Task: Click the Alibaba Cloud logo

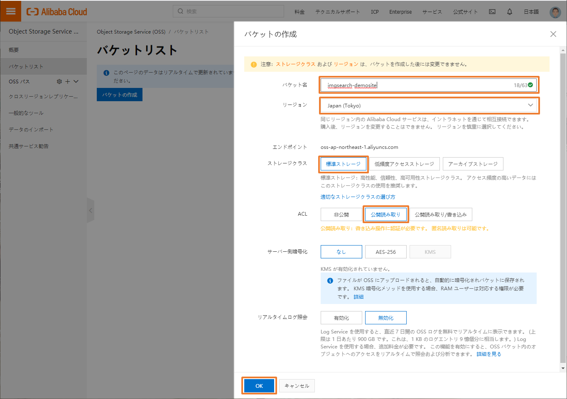Action: [x=57, y=12]
